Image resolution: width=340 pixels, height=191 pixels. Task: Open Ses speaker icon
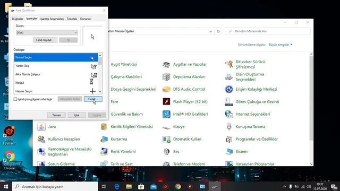(x=166, y=152)
